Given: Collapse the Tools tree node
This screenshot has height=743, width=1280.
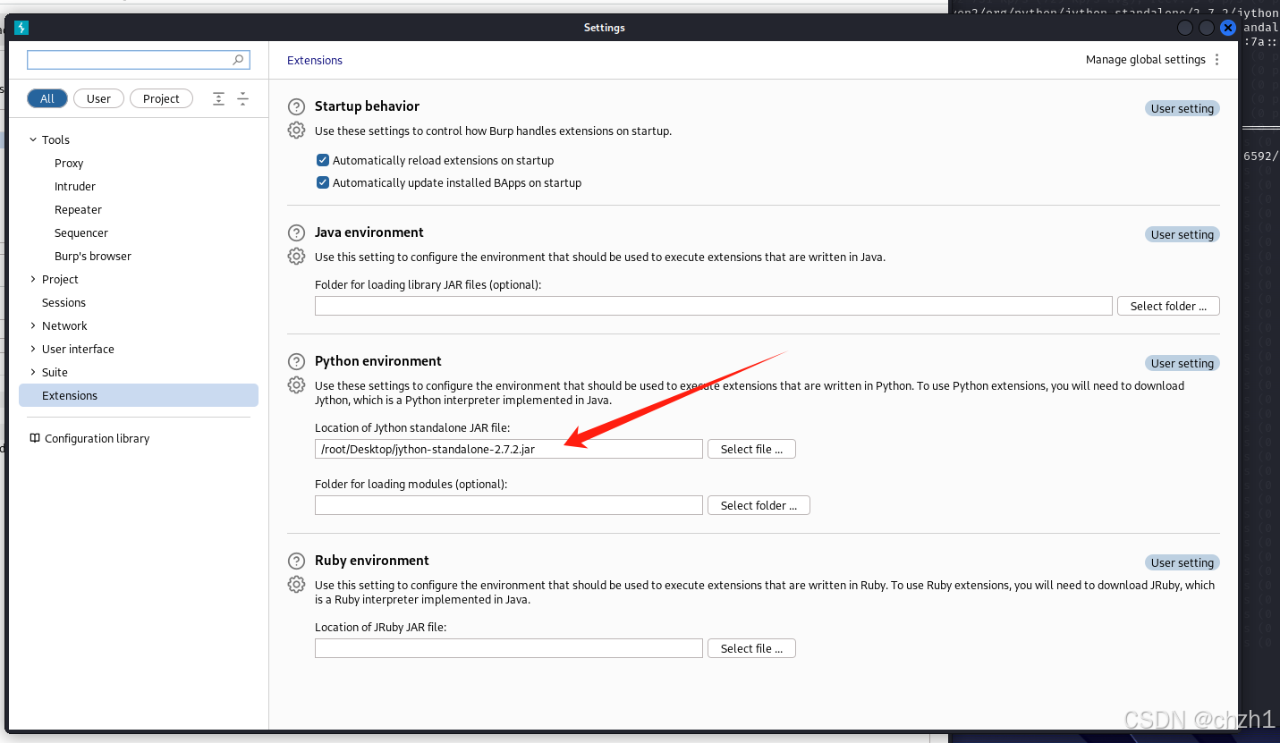Looking at the screenshot, I should [33, 139].
